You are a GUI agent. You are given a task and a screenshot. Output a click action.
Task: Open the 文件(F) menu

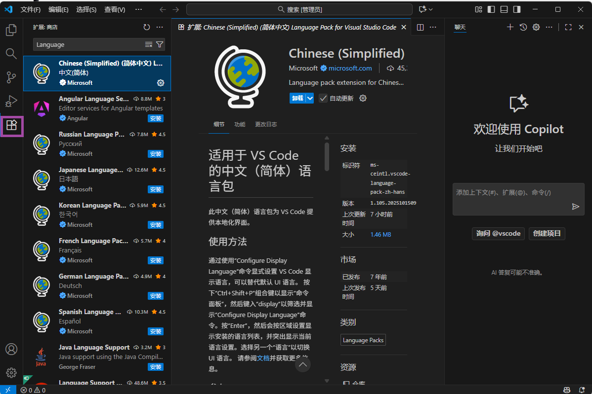(x=31, y=9)
